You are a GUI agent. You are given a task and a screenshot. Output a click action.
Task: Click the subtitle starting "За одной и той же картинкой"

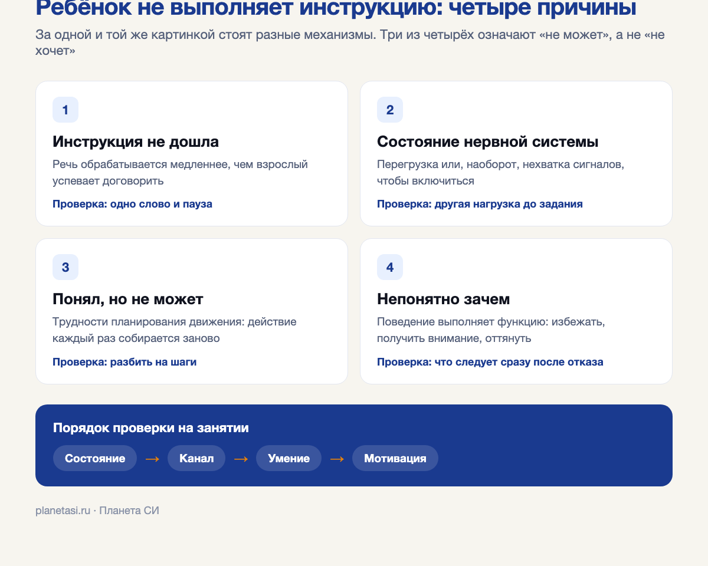[350, 42]
